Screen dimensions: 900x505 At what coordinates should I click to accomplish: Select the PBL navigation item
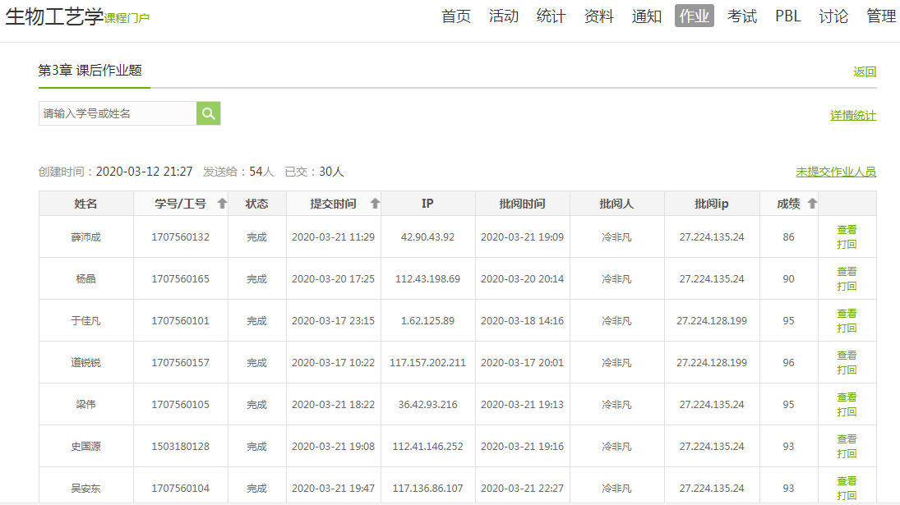[787, 16]
